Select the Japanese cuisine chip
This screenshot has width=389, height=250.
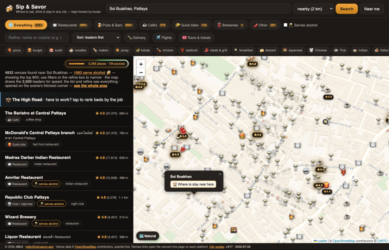click(x=293, y=50)
